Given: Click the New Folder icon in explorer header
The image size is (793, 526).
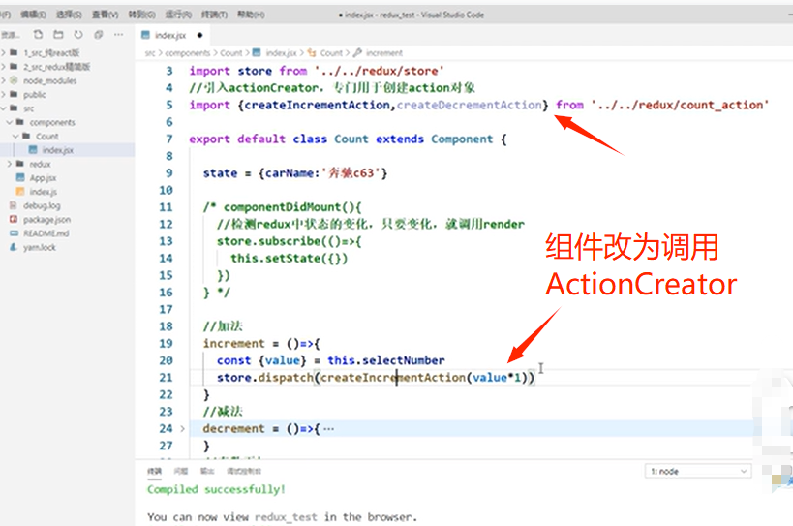Looking at the screenshot, I should pyautogui.click(x=59, y=35).
